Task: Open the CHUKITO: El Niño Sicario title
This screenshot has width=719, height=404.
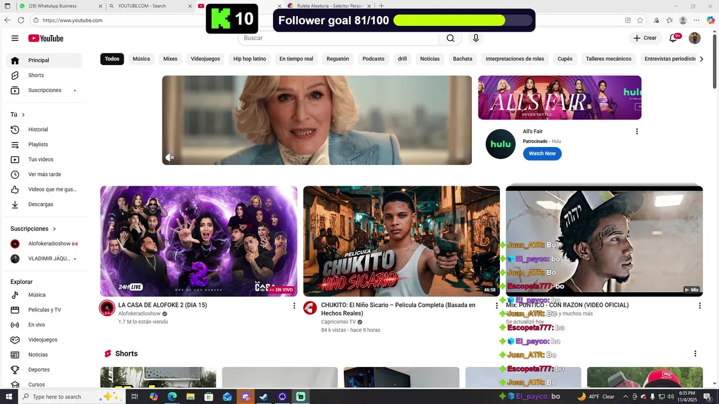Action: coord(398,309)
